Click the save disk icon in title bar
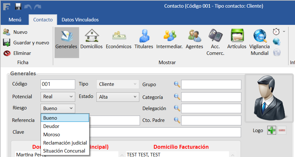Image resolution: width=295 pixels, height=157 pixels. (x=18, y=6)
